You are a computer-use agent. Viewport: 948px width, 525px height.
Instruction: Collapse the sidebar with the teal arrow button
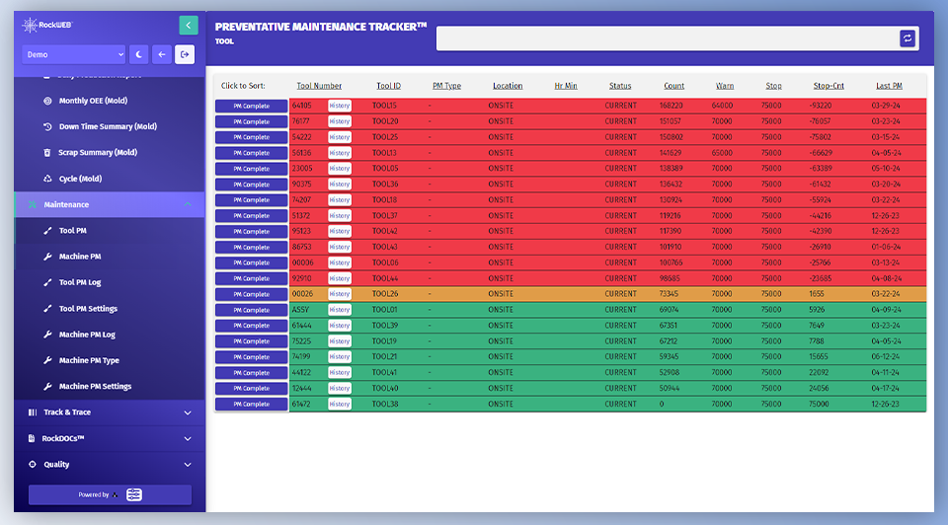[189, 26]
